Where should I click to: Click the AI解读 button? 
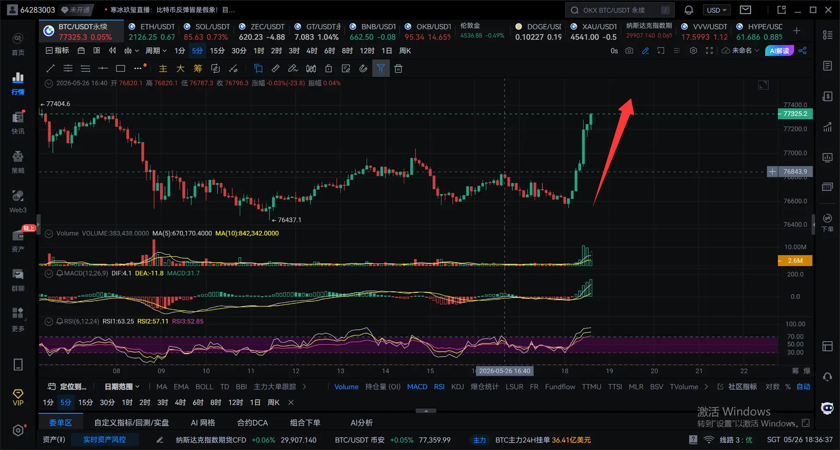pyautogui.click(x=779, y=51)
